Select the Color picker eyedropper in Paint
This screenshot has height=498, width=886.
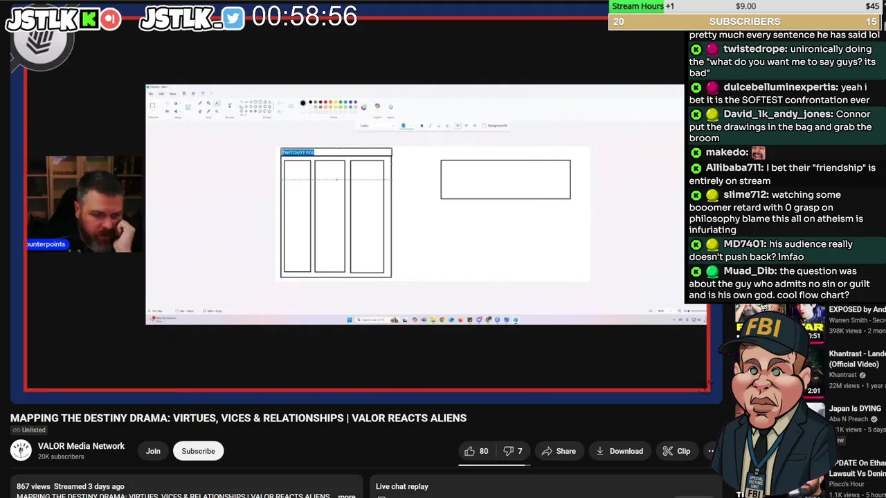208,111
